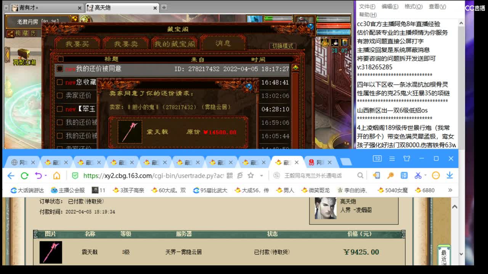
Task: Tick checkbox for 卖家还价 message at 13:02:06
Action: 60,96
